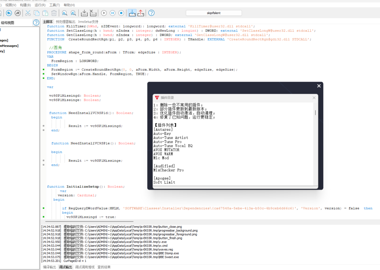This screenshot has height=270, width=380.
Task: Click the Compile download-tray icon
Action: tap(84, 13)
